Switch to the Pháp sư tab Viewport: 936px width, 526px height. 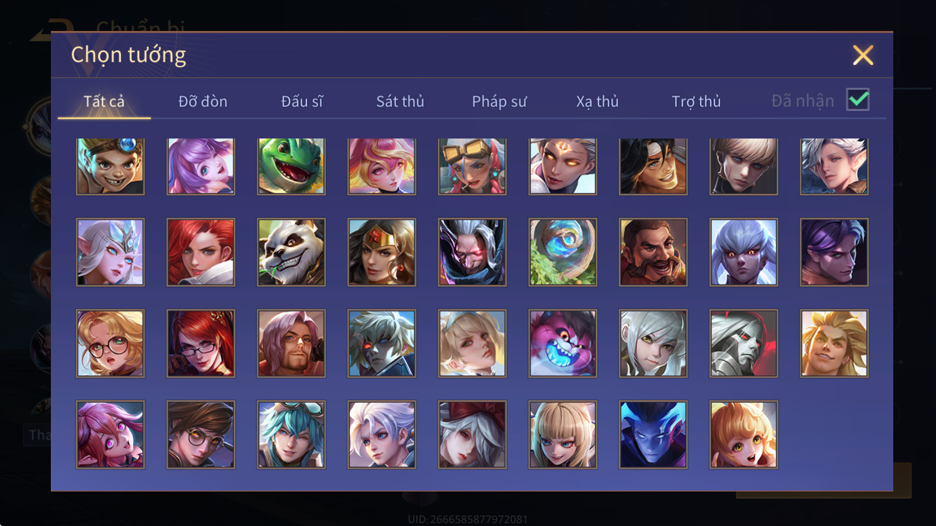click(499, 101)
